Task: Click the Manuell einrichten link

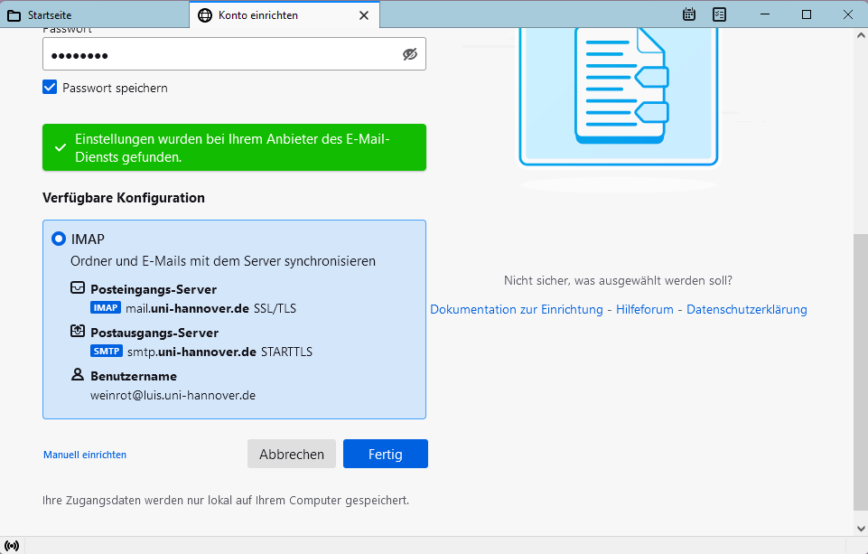Action: click(85, 455)
